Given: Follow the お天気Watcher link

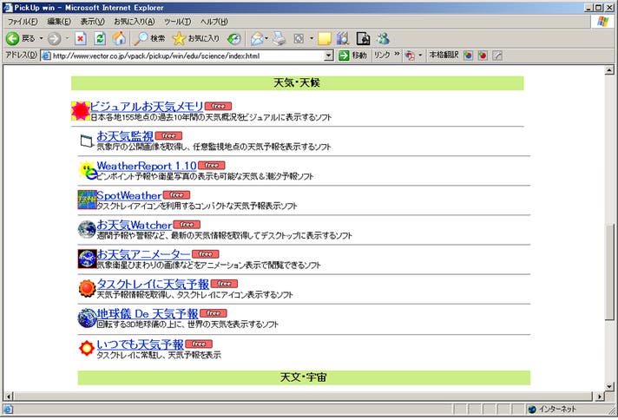Looking at the screenshot, I should pyautogui.click(x=134, y=225).
